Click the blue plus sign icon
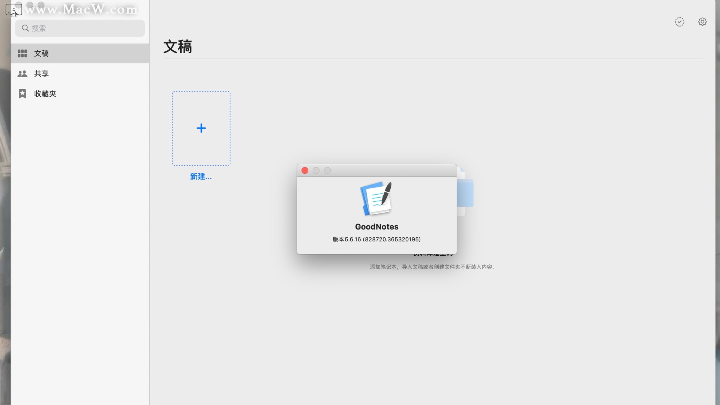This screenshot has width=720, height=405. coord(201,128)
